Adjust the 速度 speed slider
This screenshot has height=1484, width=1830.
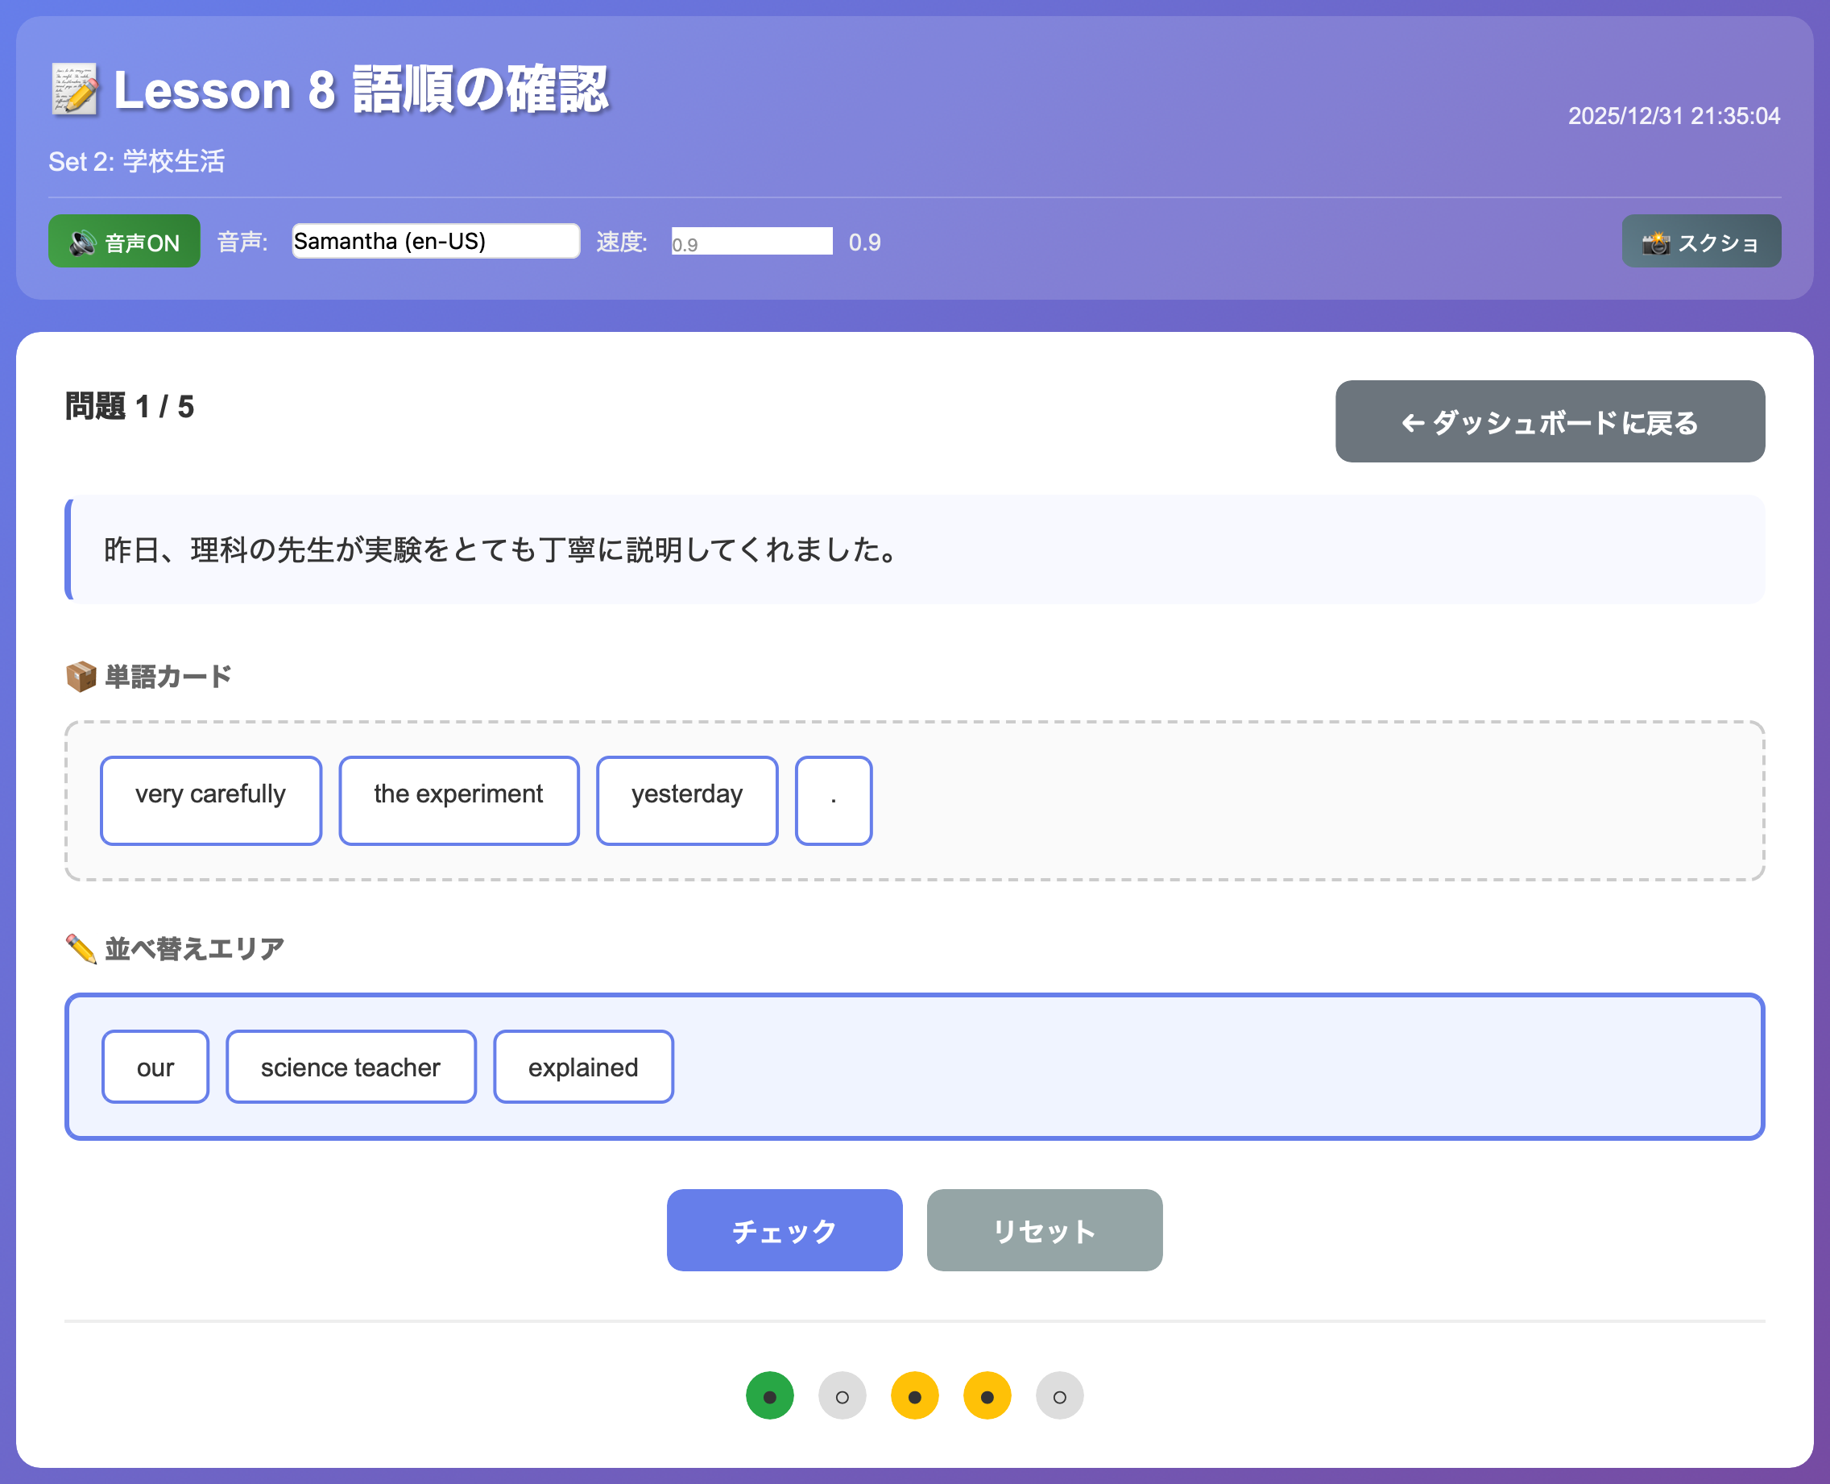click(x=751, y=241)
